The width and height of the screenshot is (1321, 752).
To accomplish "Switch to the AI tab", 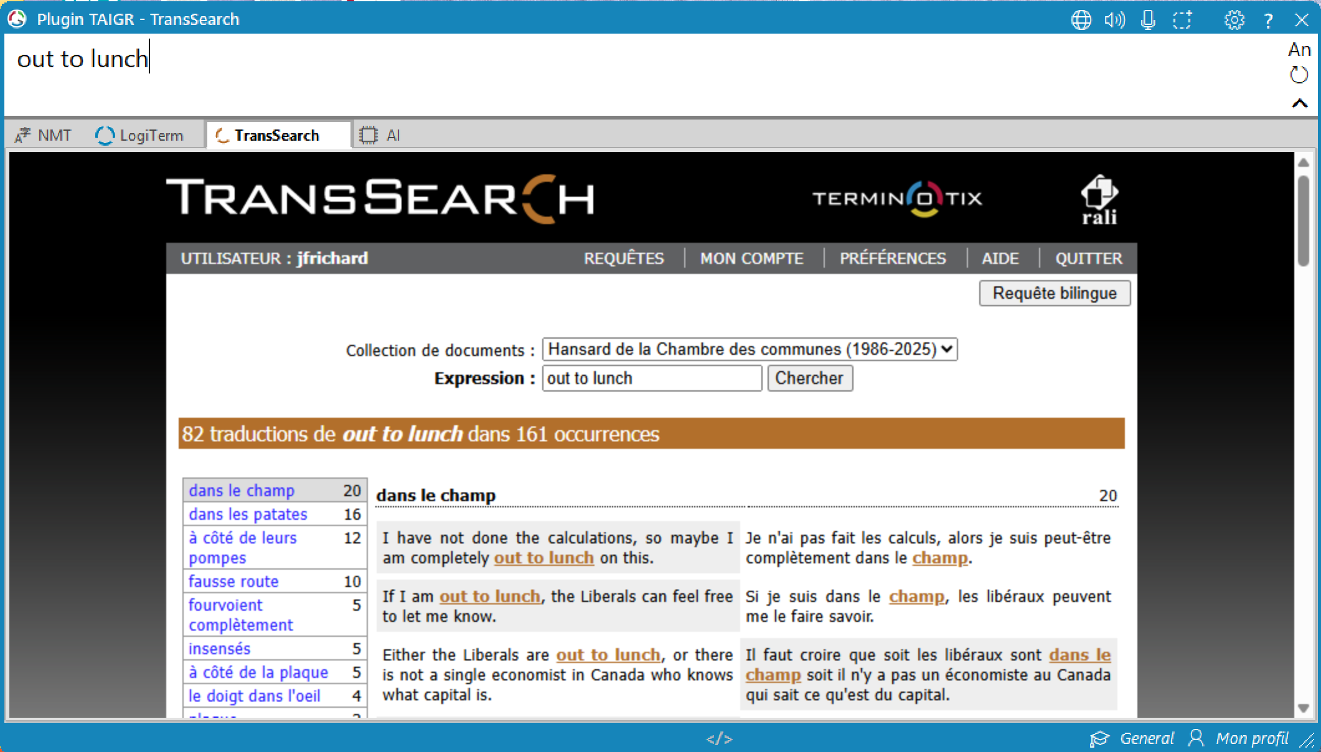I will [381, 135].
